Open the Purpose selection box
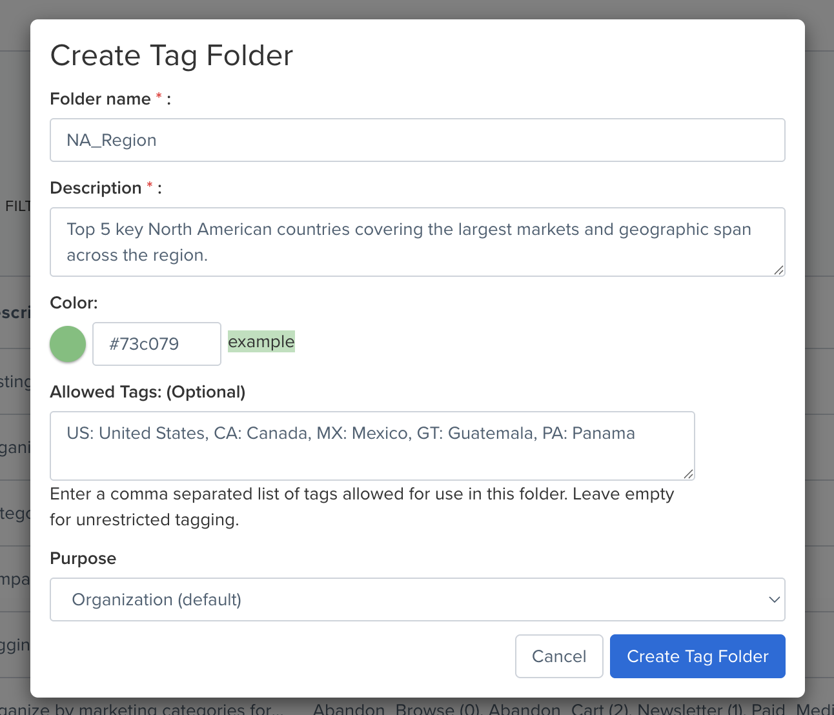834x715 pixels. point(417,599)
